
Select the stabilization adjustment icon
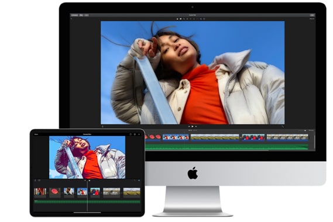(190, 19)
